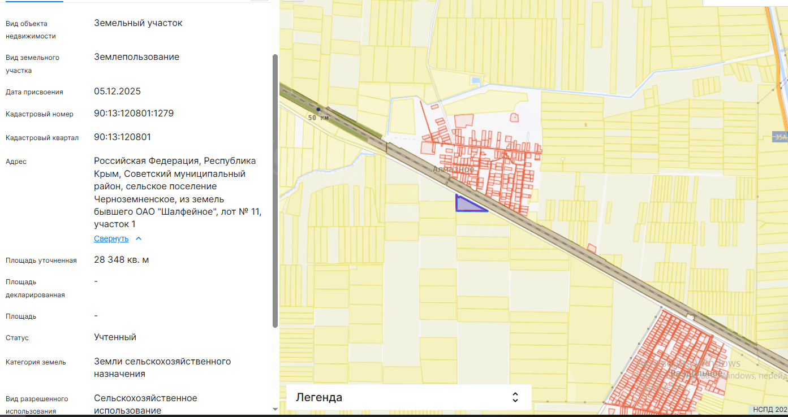788x417 pixels.
Task: Expand the Легенда panel
Action: tap(408, 397)
